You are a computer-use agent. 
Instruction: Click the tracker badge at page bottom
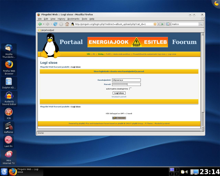coord(119,118)
